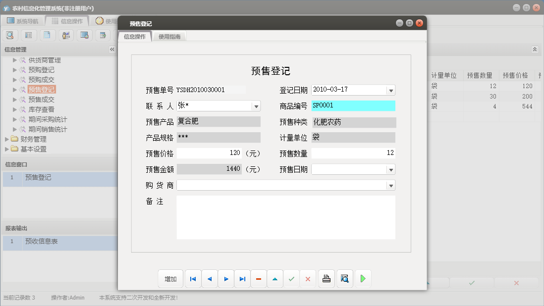Open the report list tool on the toolbar
The height and width of the screenshot is (306, 544).
(28, 35)
